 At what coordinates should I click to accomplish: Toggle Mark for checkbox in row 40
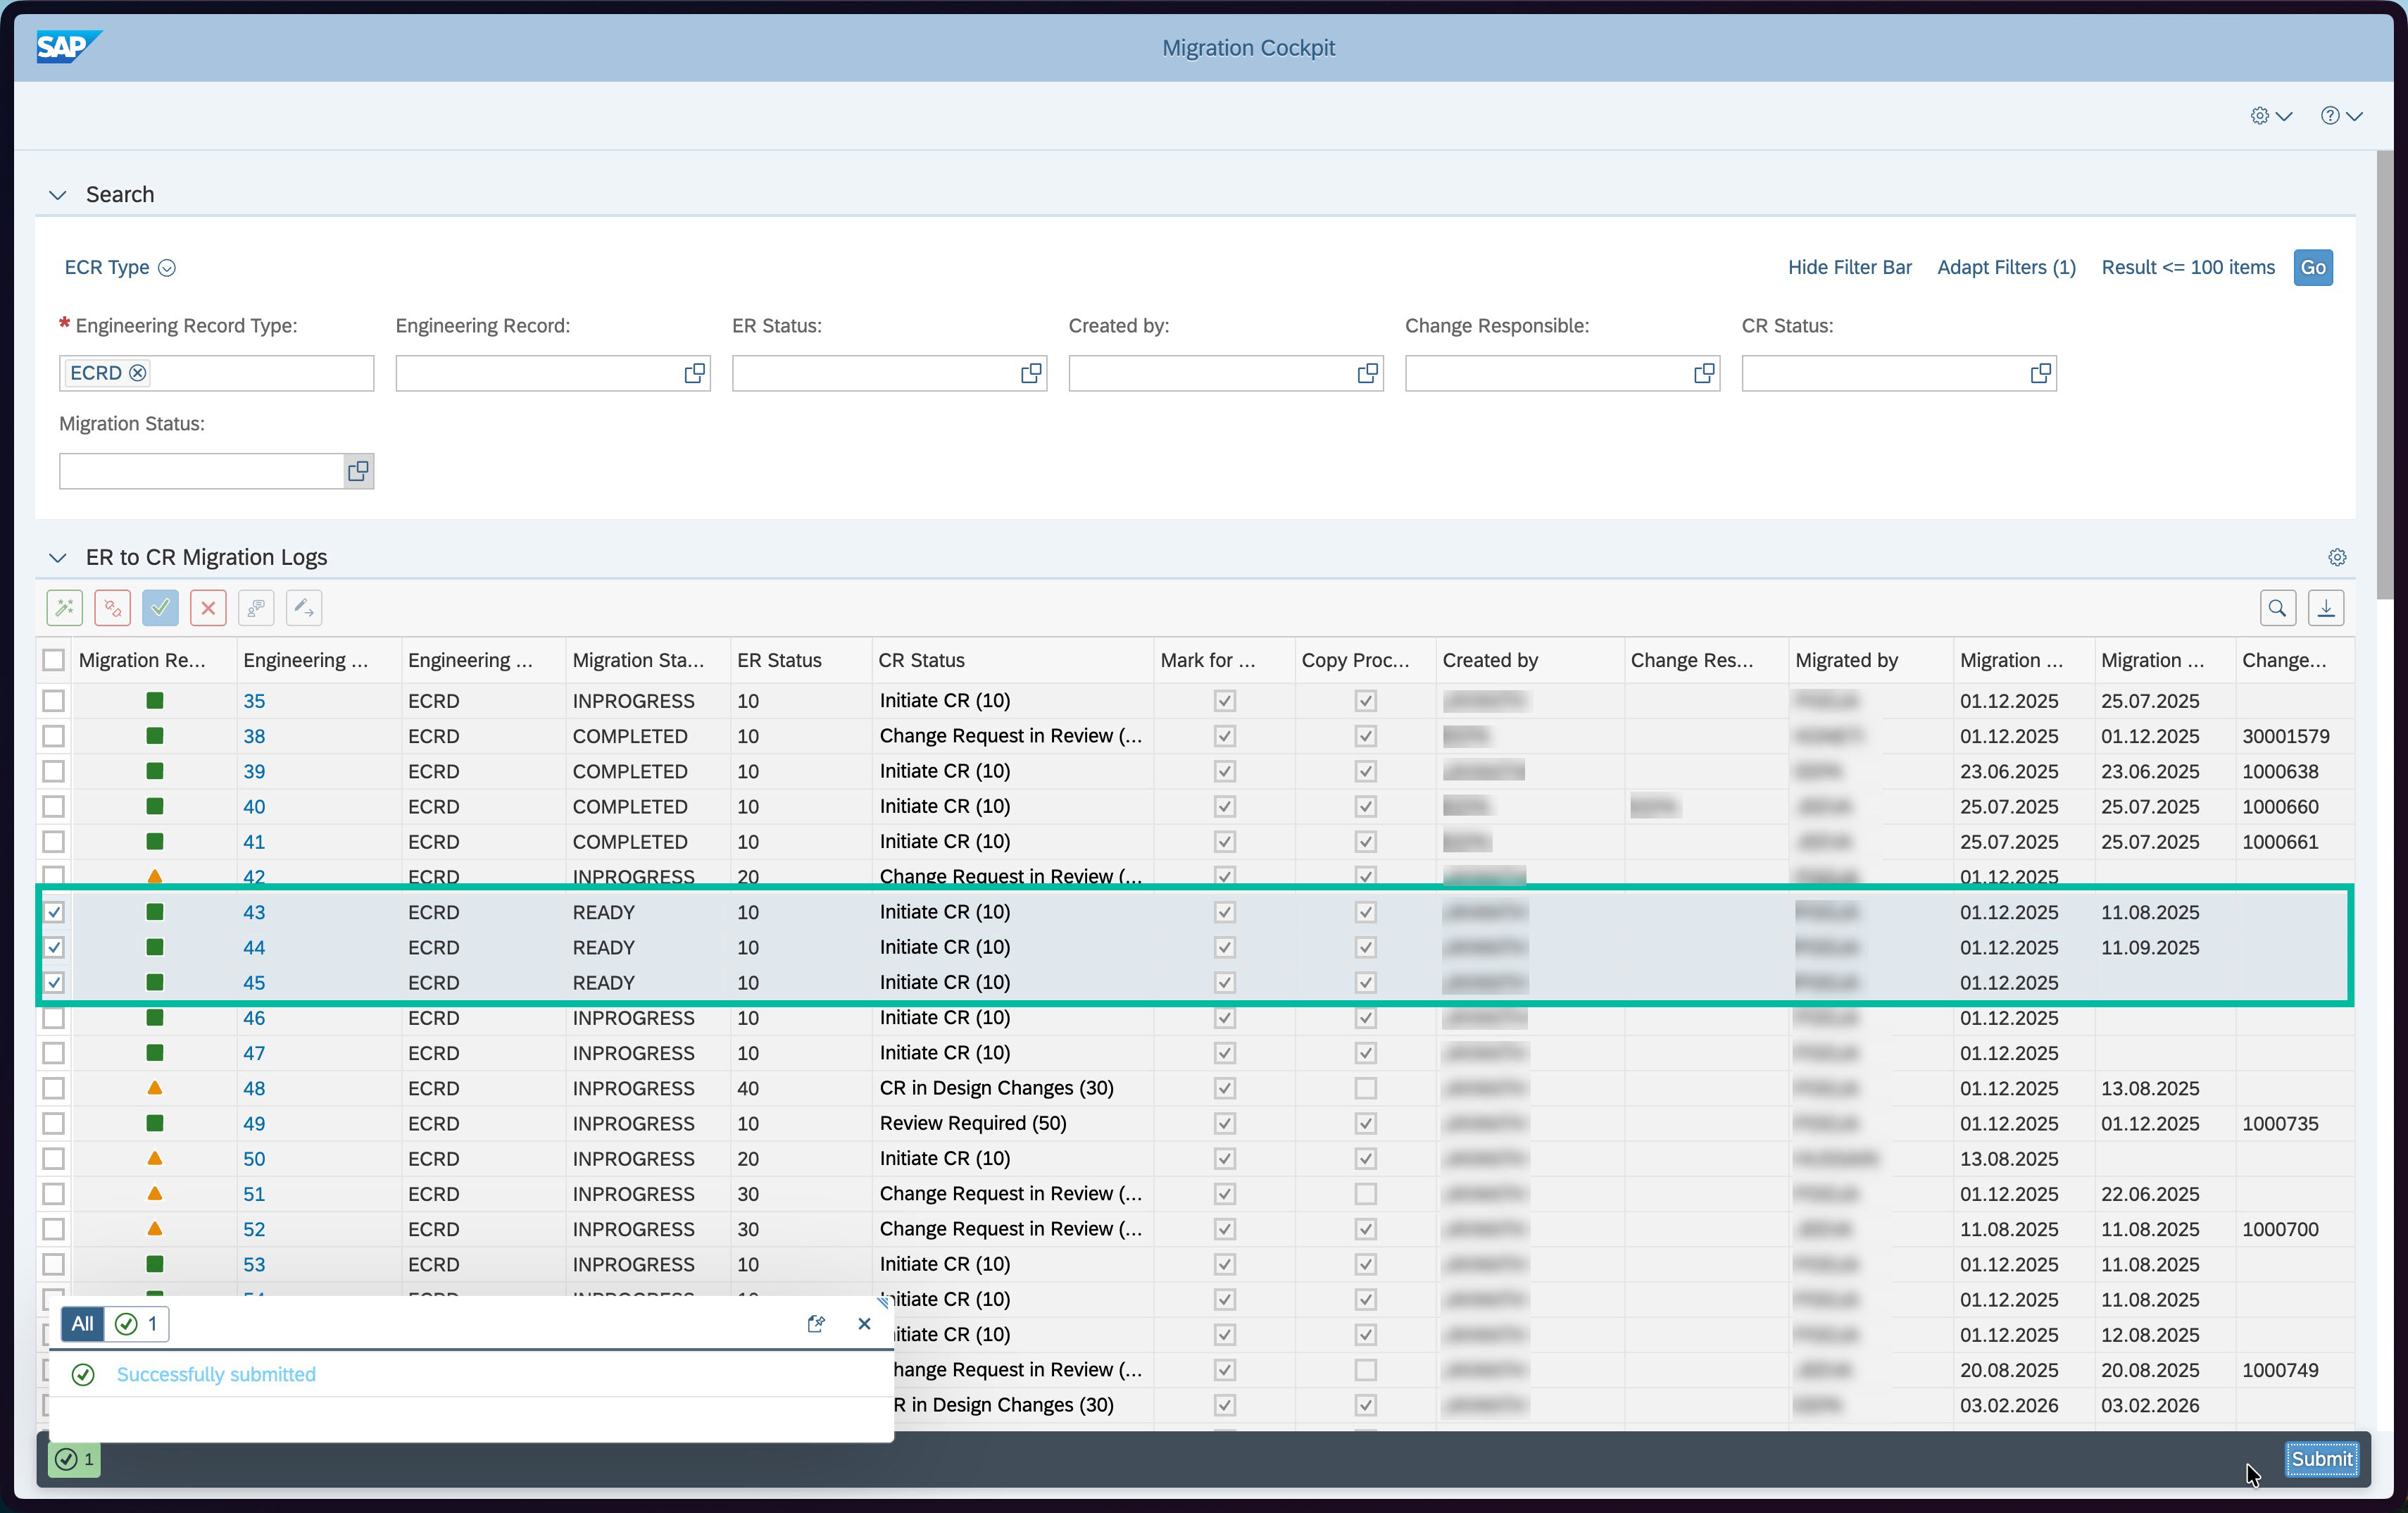point(1224,807)
